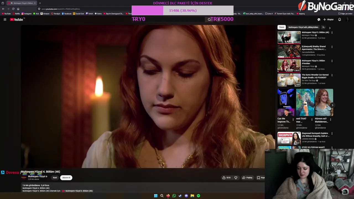Click the sparkle icon left of Oluştur
This screenshot has width=354, height=199.
click(x=319, y=19)
